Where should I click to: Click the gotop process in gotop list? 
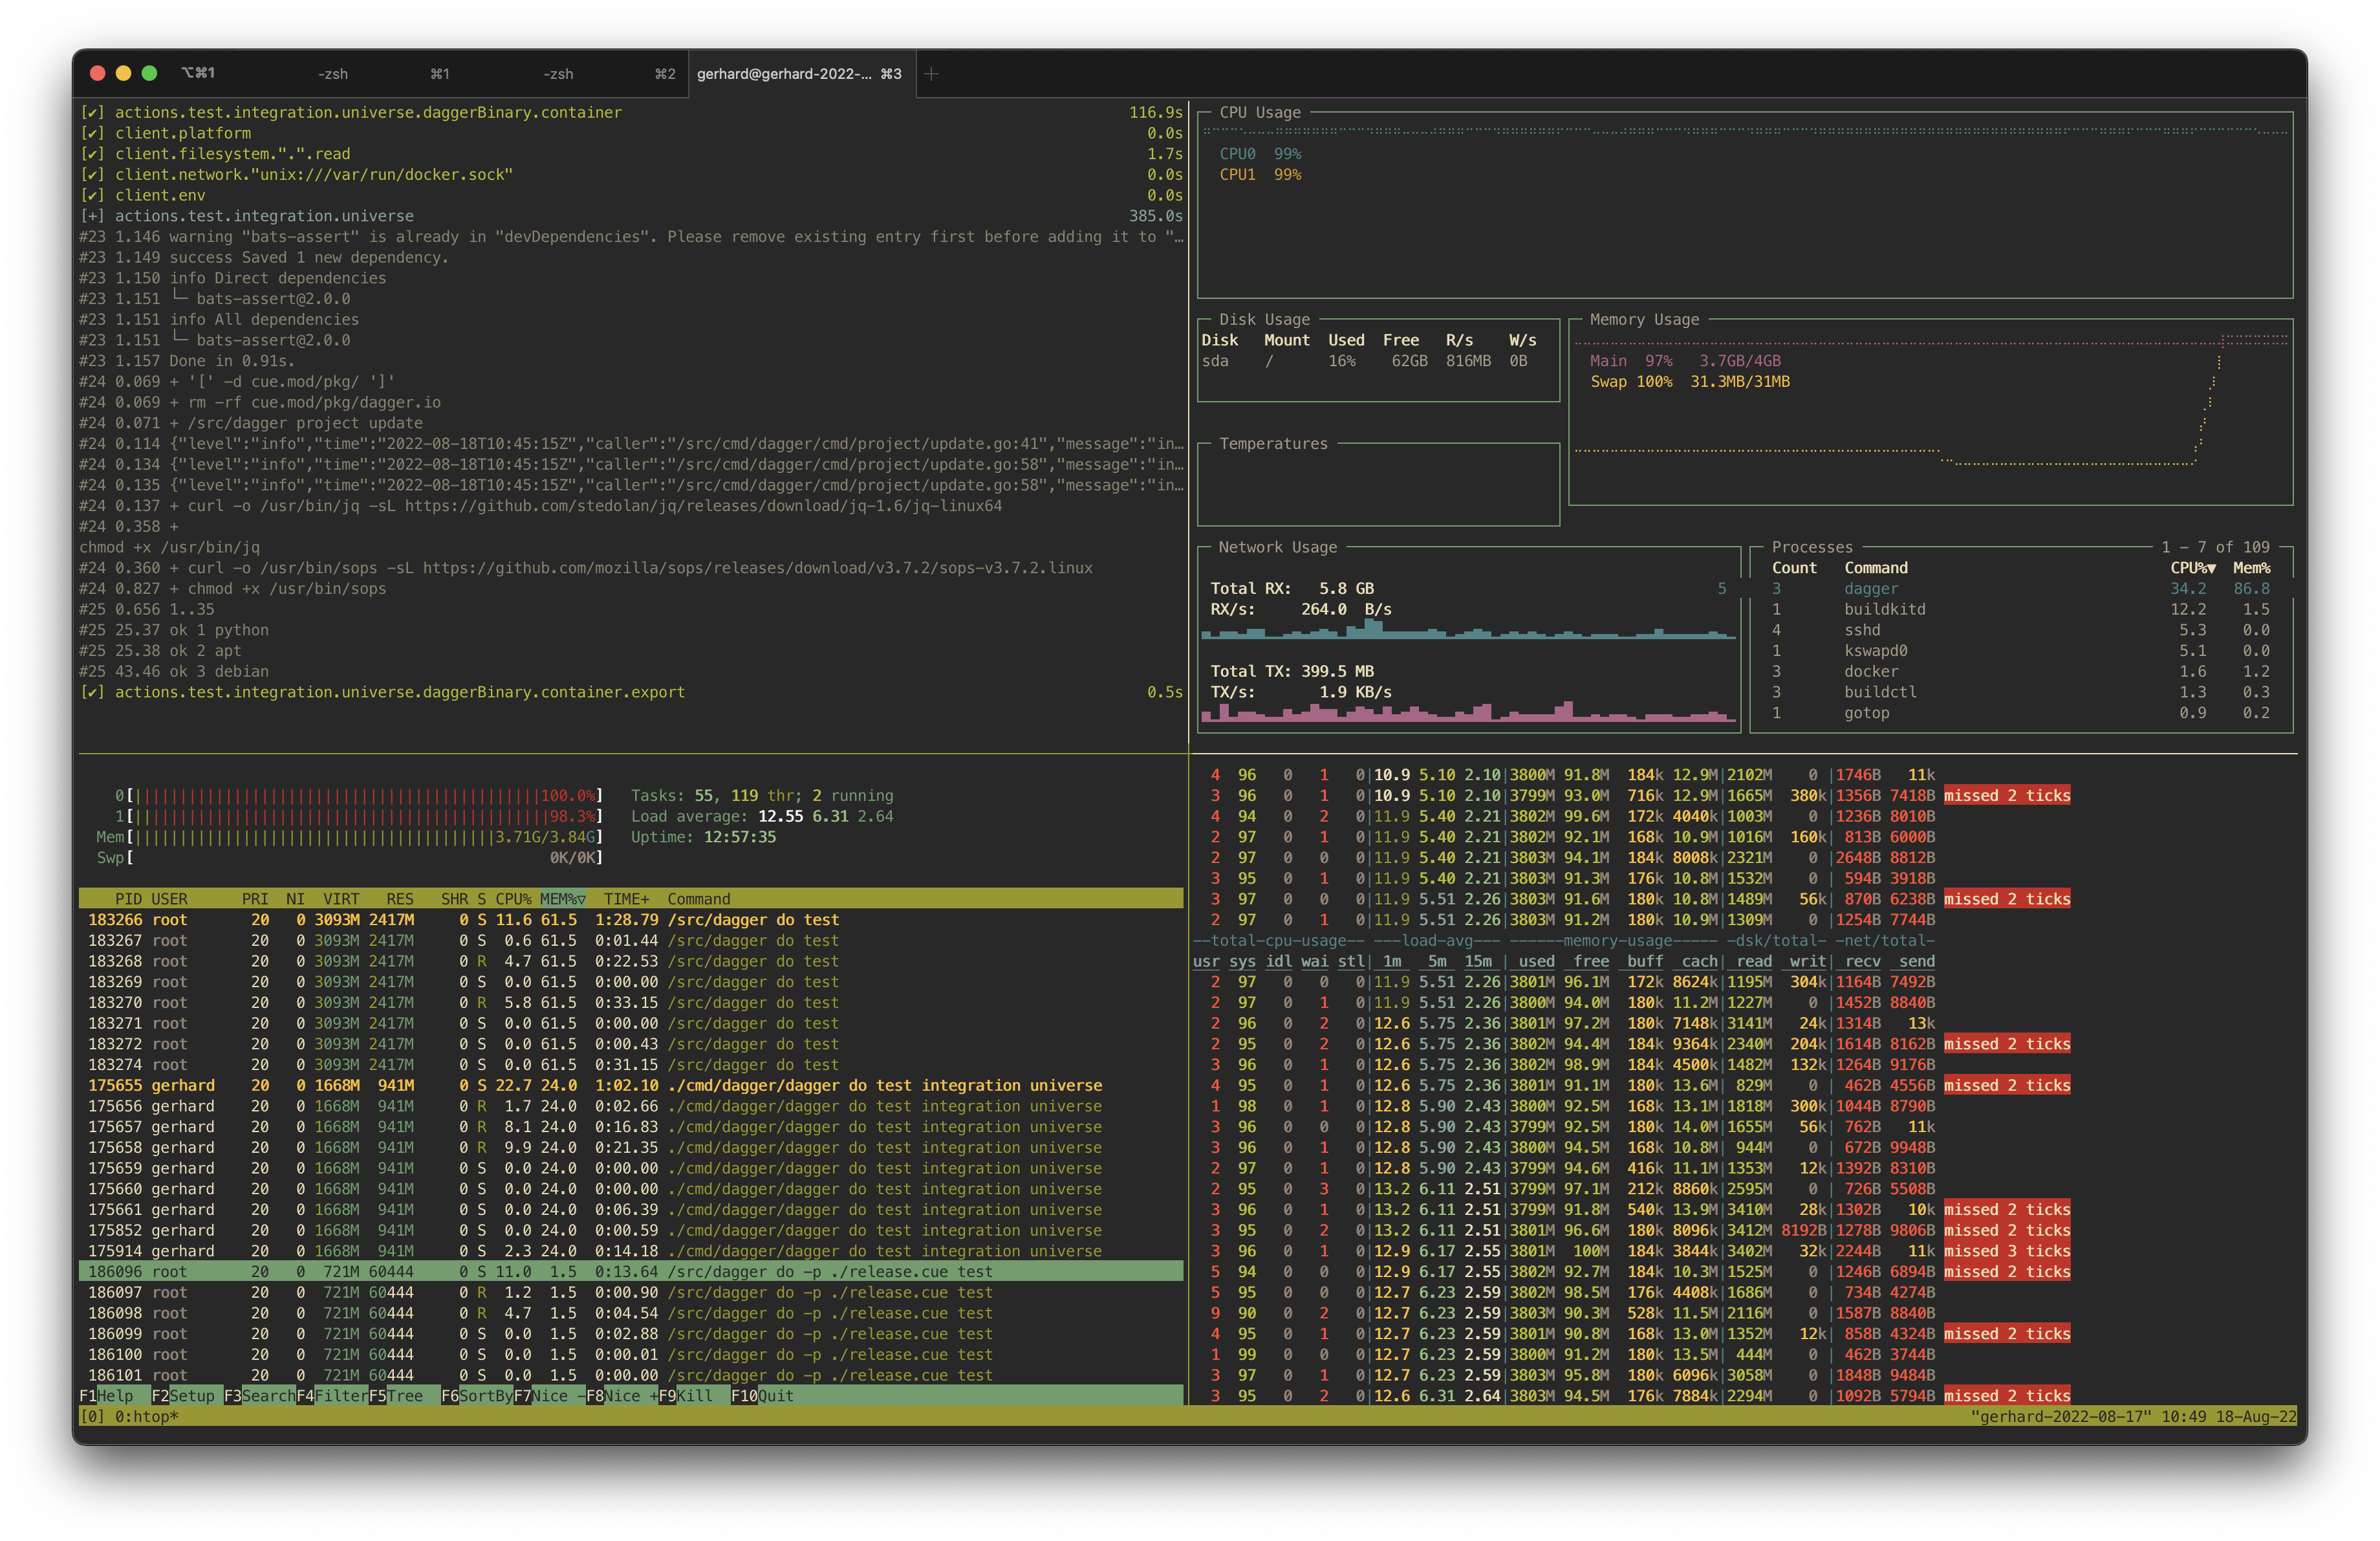2020,712
